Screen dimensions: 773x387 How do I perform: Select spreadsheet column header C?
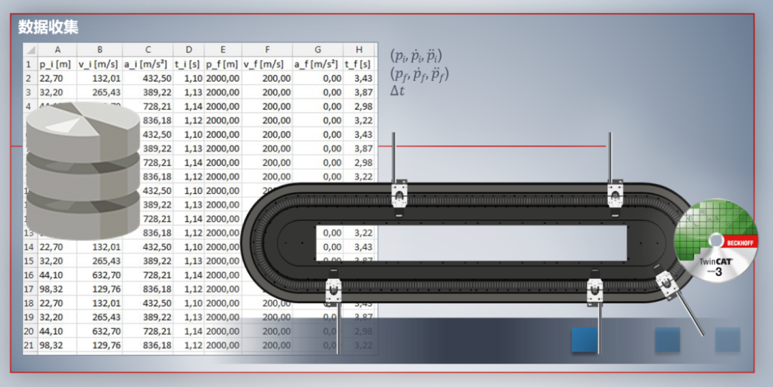click(148, 49)
